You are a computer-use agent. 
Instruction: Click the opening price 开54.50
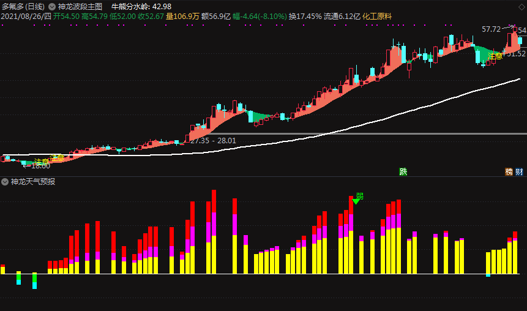click(x=66, y=17)
